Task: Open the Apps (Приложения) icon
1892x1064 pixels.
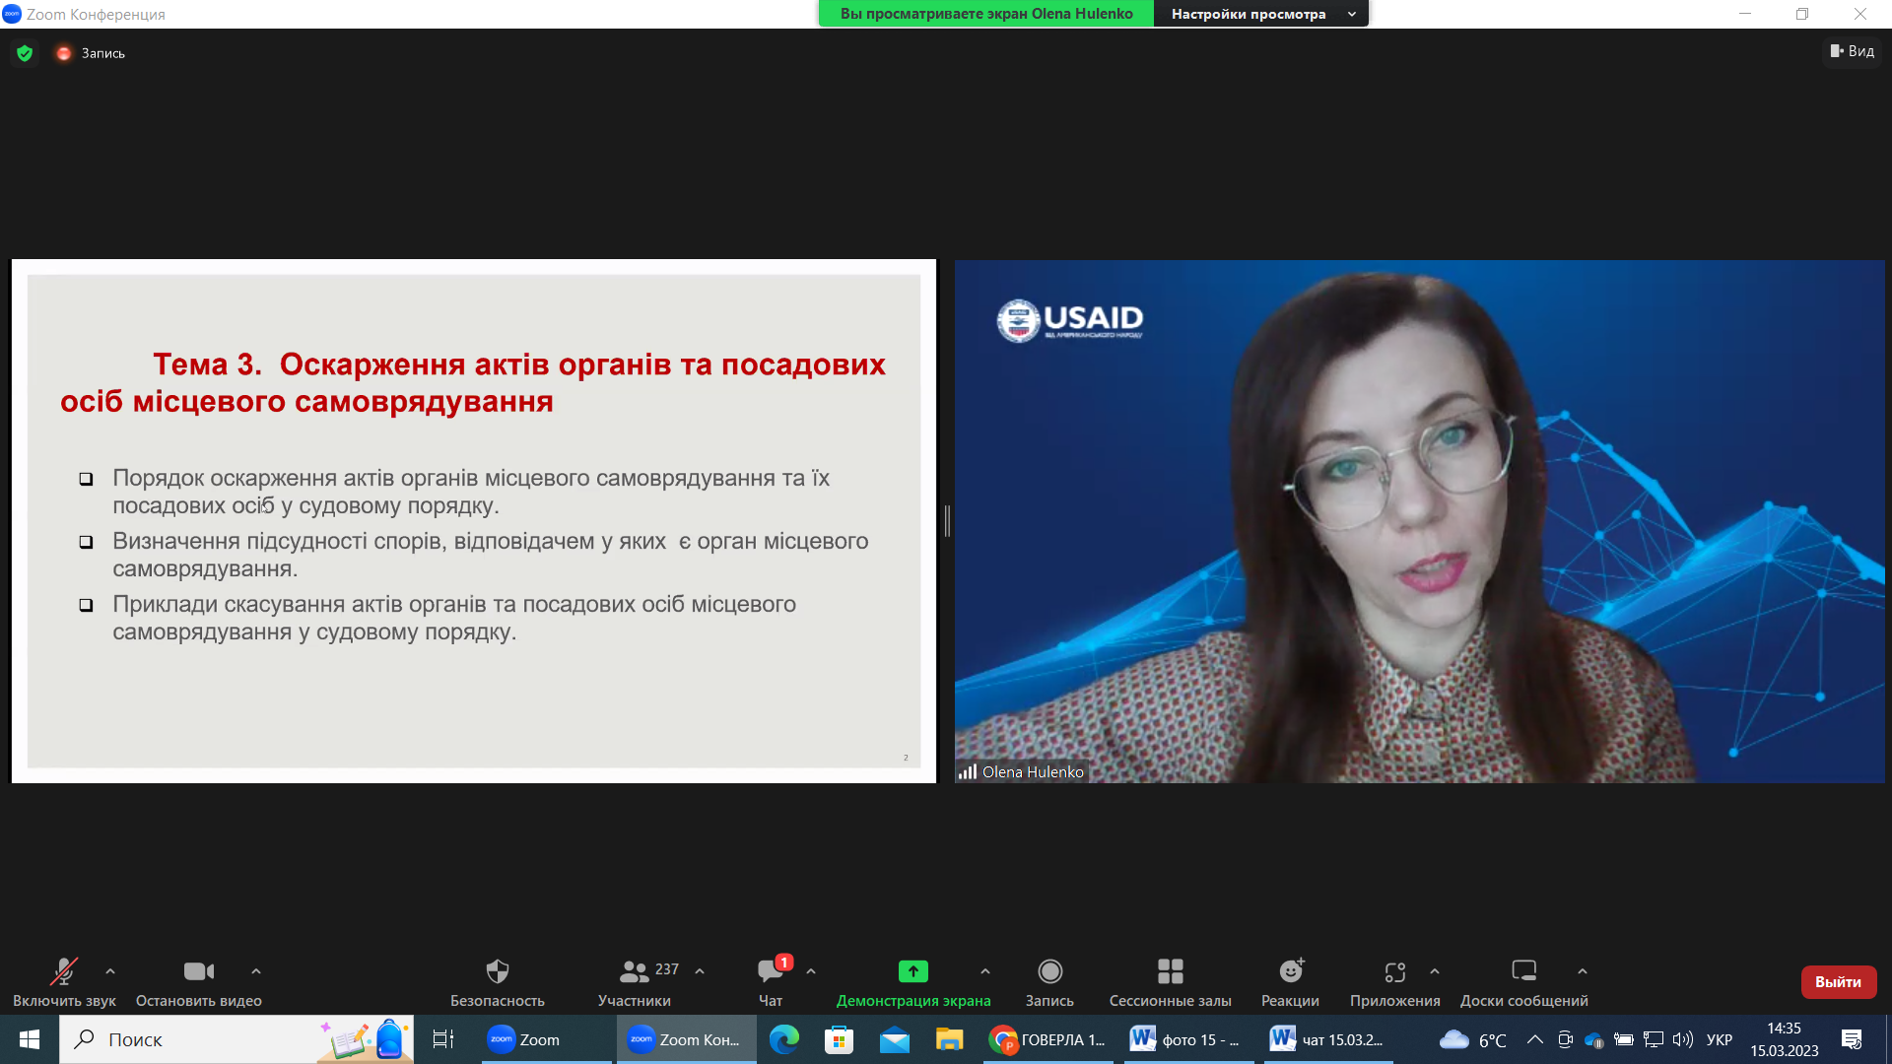Action: 1394,972
